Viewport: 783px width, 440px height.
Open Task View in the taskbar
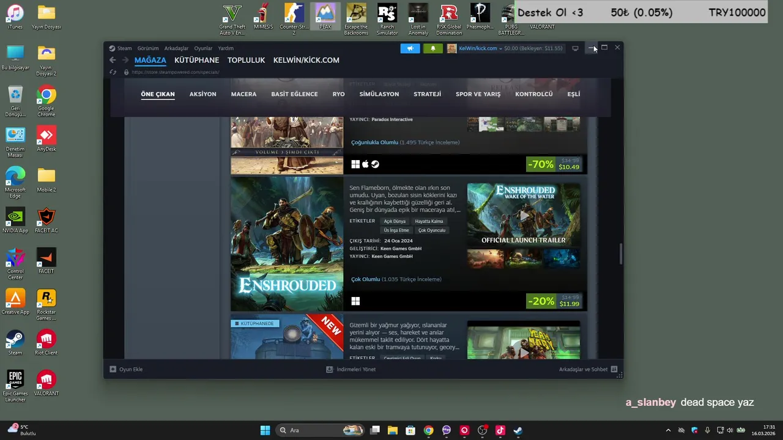click(x=375, y=430)
